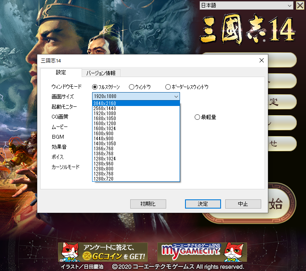Choose 1600x900 in the list
The image size is (306, 271).
(x=136, y=134)
